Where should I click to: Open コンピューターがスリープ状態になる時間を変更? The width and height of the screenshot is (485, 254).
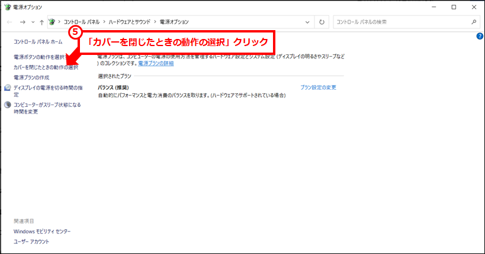click(47, 108)
